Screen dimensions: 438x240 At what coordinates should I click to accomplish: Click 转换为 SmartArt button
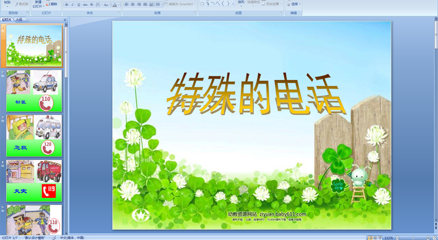180,4
